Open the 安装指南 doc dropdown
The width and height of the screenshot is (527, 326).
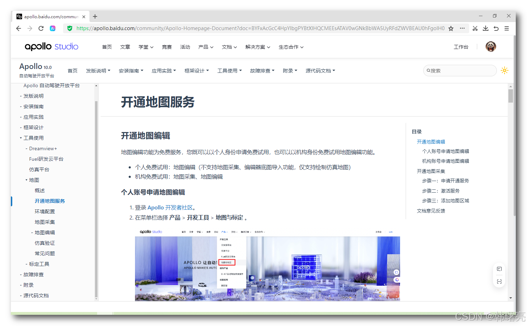coord(131,71)
